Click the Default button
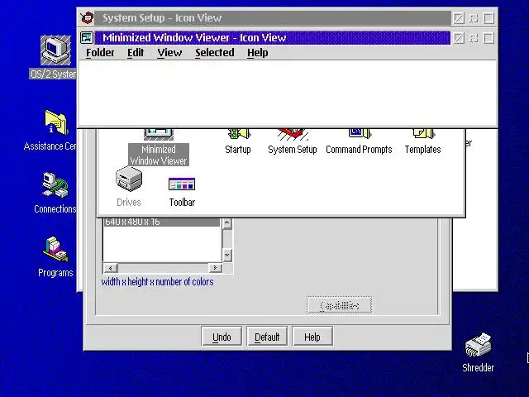 pos(267,337)
